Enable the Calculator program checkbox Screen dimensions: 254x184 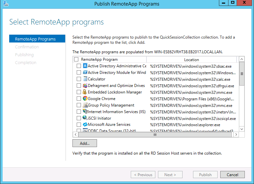click(79, 79)
